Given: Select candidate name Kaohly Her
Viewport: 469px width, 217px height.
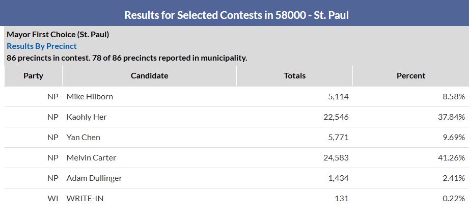Looking at the screenshot, I should (x=87, y=117).
